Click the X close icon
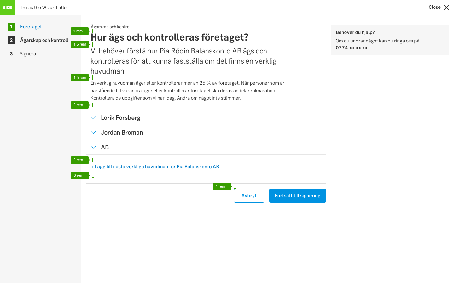454x283 pixels. click(x=446, y=8)
